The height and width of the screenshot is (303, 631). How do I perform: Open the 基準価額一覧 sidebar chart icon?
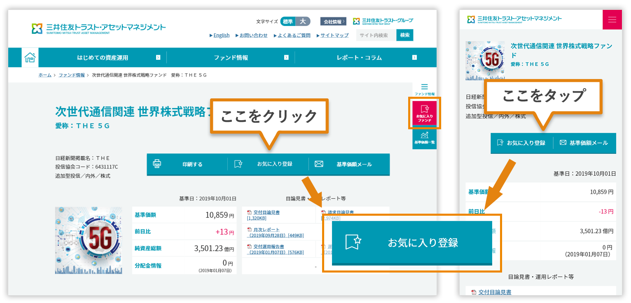(x=424, y=138)
